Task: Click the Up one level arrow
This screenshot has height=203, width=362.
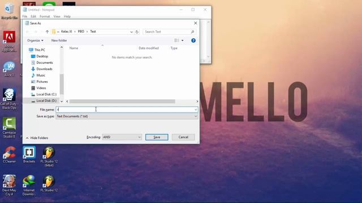Action: [47, 32]
